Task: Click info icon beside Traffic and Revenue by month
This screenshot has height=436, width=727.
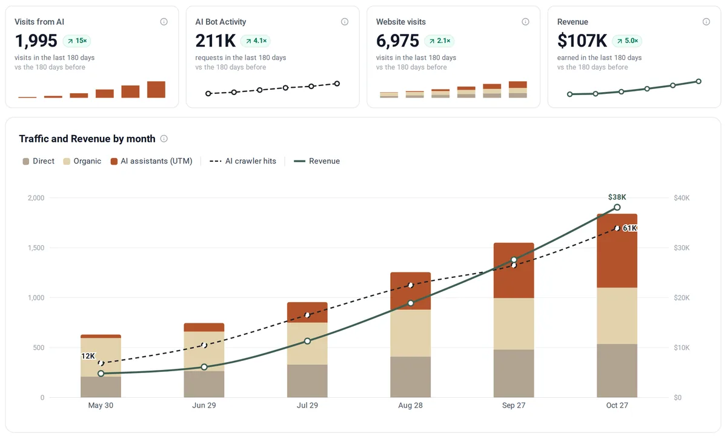Action: click(164, 139)
